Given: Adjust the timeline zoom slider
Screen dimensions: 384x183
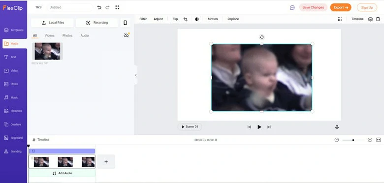Looking at the screenshot, I should 353,140.
